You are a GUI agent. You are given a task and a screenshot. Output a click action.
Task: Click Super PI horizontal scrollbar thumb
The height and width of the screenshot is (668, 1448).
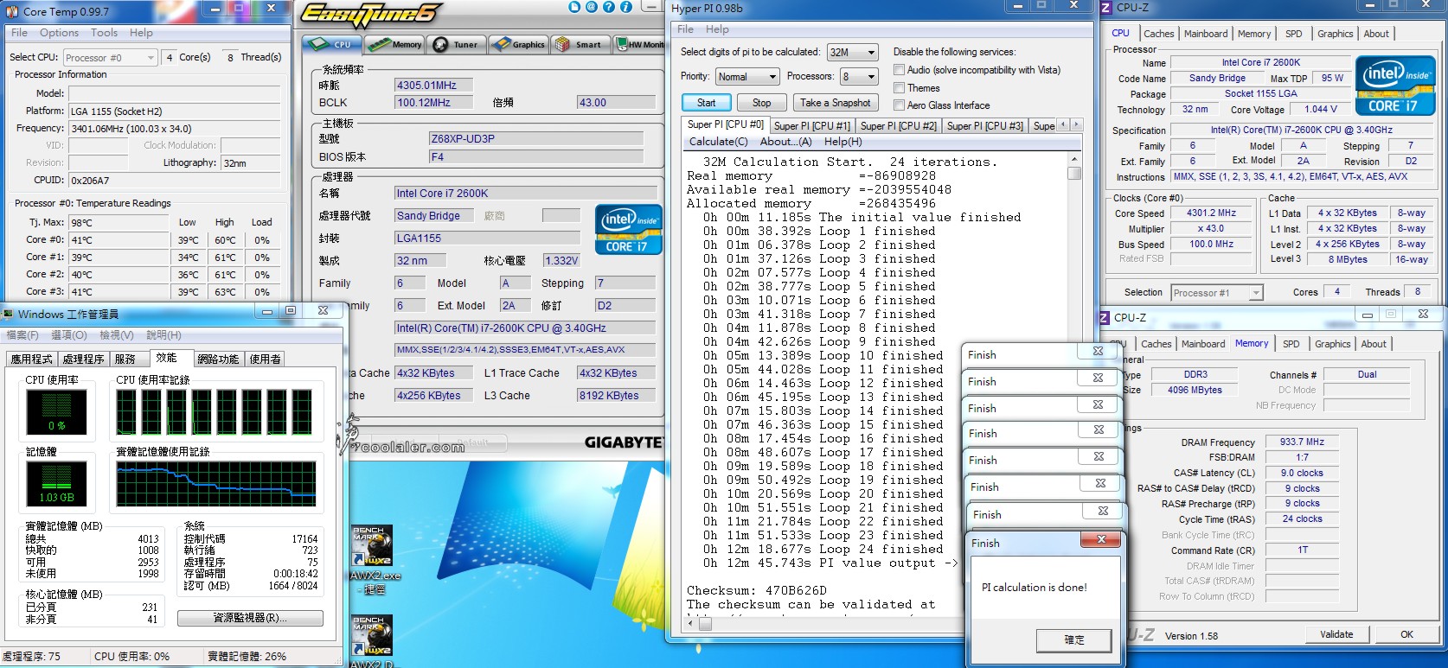[x=705, y=623]
